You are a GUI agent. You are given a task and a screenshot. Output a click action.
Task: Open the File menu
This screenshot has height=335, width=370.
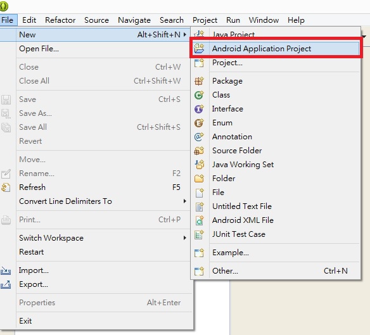(8, 20)
